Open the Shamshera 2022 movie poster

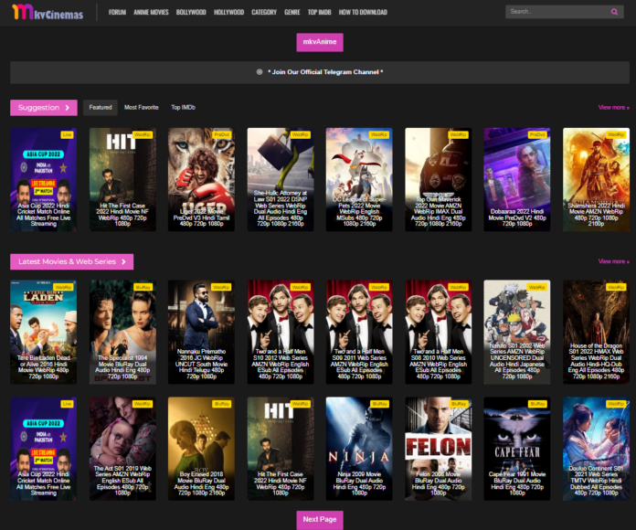pyautogui.click(x=596, y=180)
